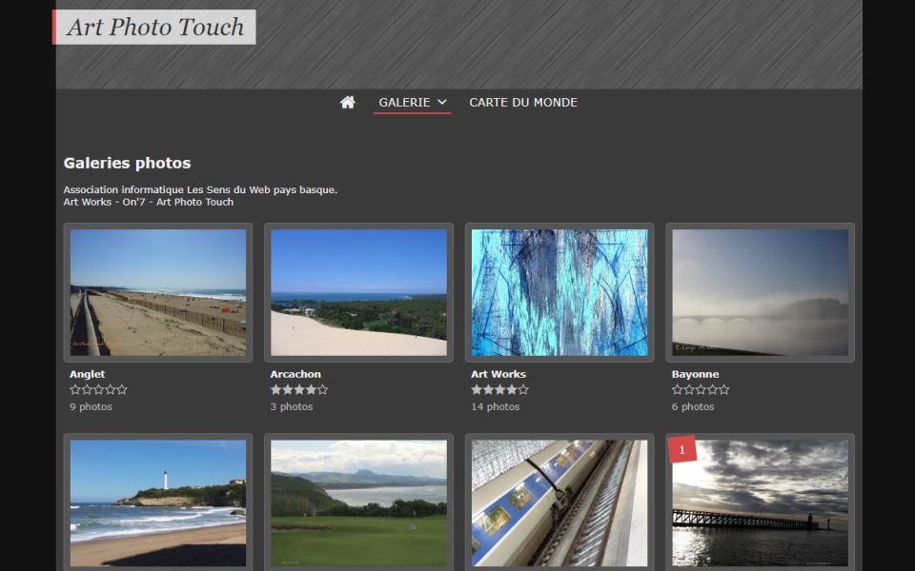Open the Arcachon dune gallery thumbnail

click(358, 292)
